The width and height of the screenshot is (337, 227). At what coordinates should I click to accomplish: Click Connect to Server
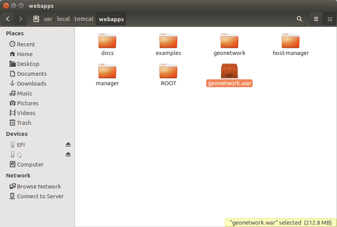[x=40, y=196]
